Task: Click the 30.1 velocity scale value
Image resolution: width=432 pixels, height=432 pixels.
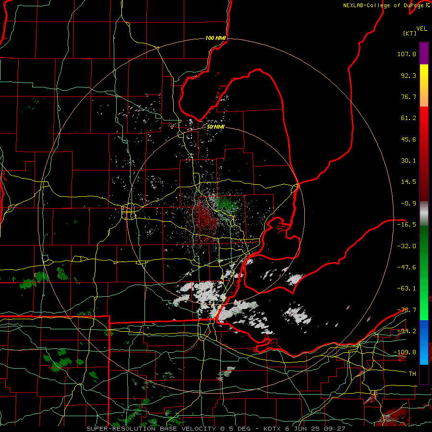Action: (x=408, y=161)
